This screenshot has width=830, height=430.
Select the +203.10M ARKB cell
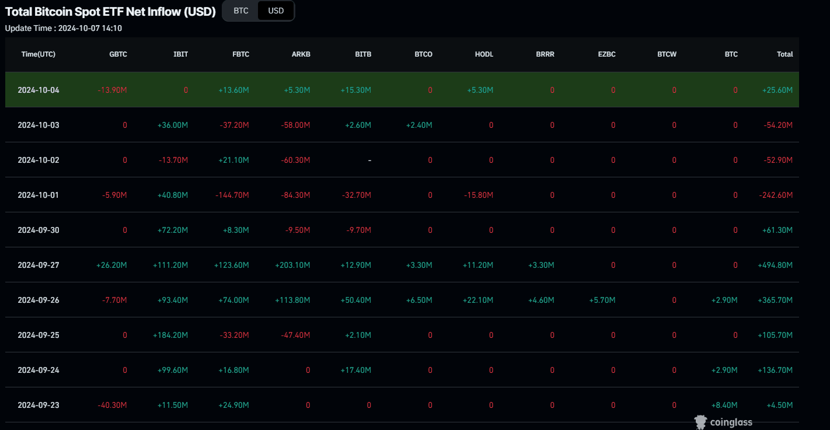292,265
